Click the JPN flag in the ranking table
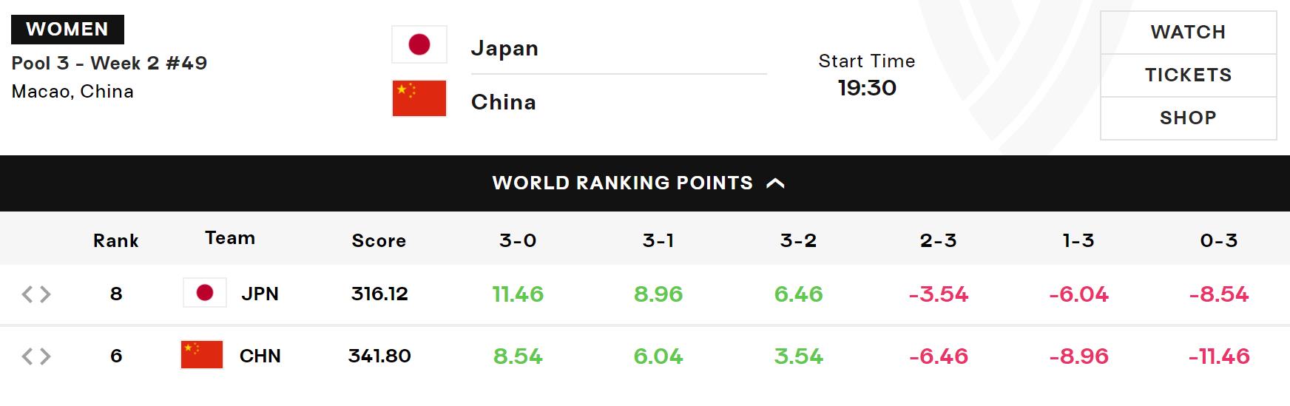 (x=205, y=294)
